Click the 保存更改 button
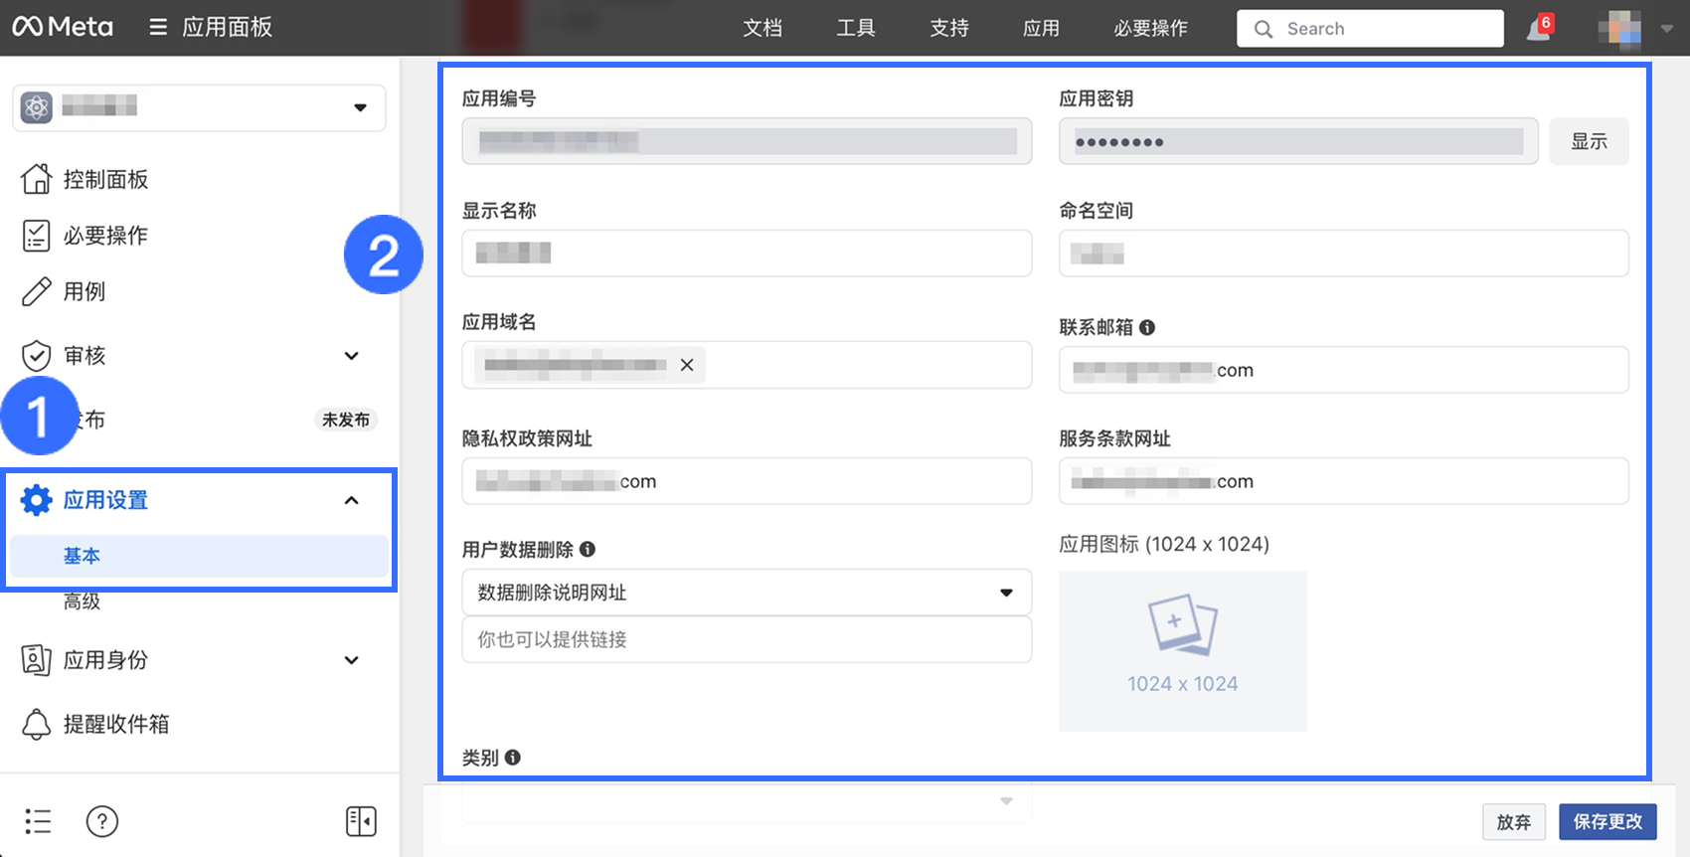 [x=1607, y=821]
